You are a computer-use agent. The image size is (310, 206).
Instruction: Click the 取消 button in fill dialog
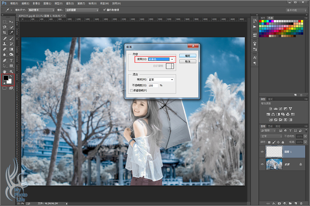(188, 61)
